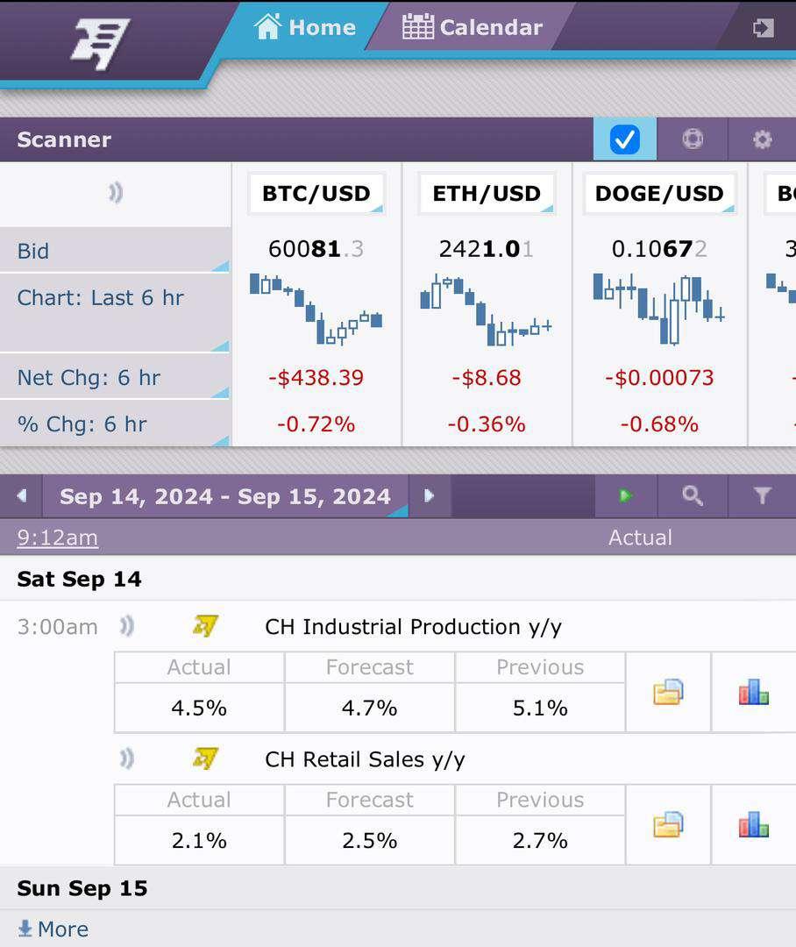
Task: Open the calendar filter funnel
Action: click(762, 496)
